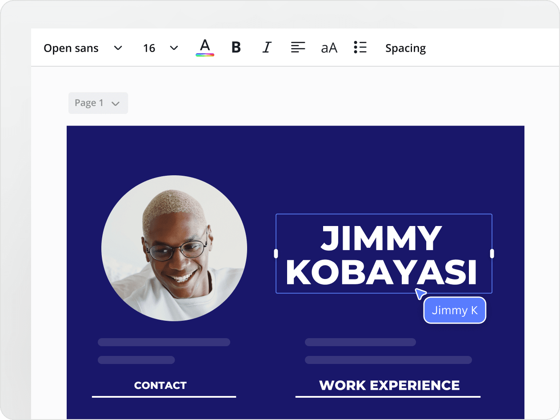560x420 pixels.
Task: Click the Jimmy K collaborator label
Action: pyautogui.click(x=454, y=310)
